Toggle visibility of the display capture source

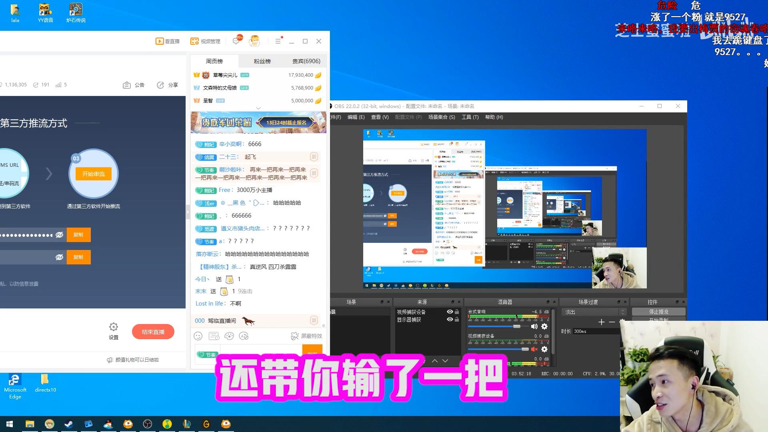point(450,319)
